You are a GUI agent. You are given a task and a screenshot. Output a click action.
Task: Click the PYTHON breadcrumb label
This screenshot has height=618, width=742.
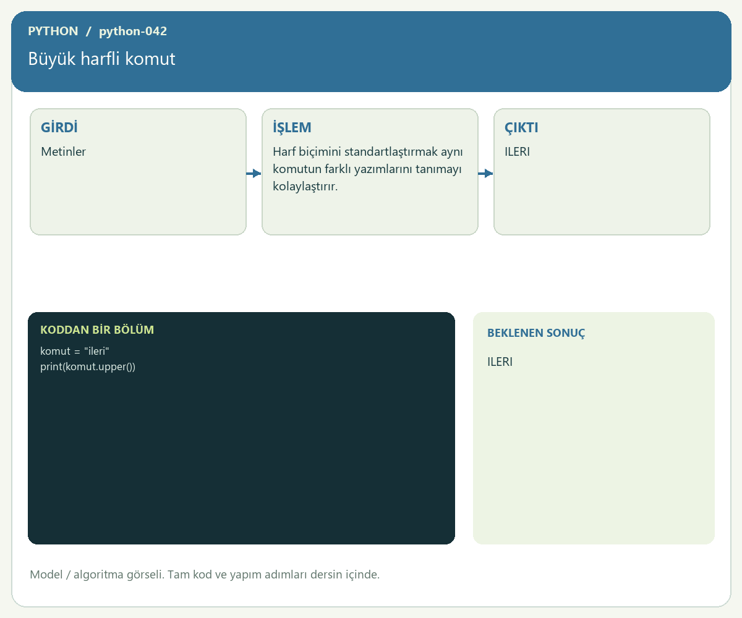pos(53,31)
